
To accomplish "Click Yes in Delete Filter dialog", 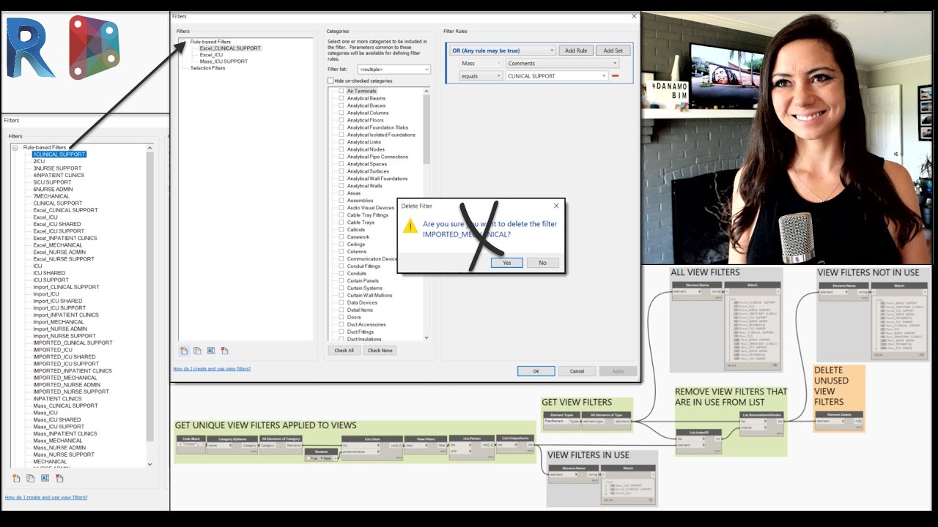I will pos(507,263).
